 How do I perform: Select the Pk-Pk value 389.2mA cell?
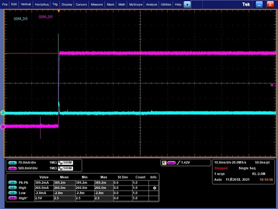click(44, 183)
